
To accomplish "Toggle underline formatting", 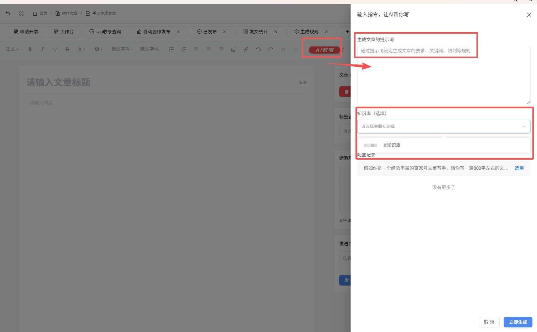I will click(55, 49).
